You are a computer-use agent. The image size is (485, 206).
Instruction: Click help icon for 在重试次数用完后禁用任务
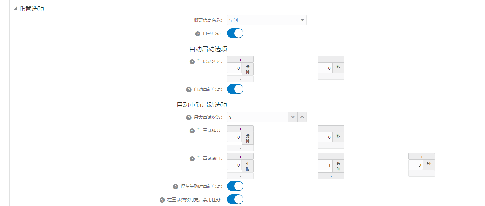click(x=162, y=200)
